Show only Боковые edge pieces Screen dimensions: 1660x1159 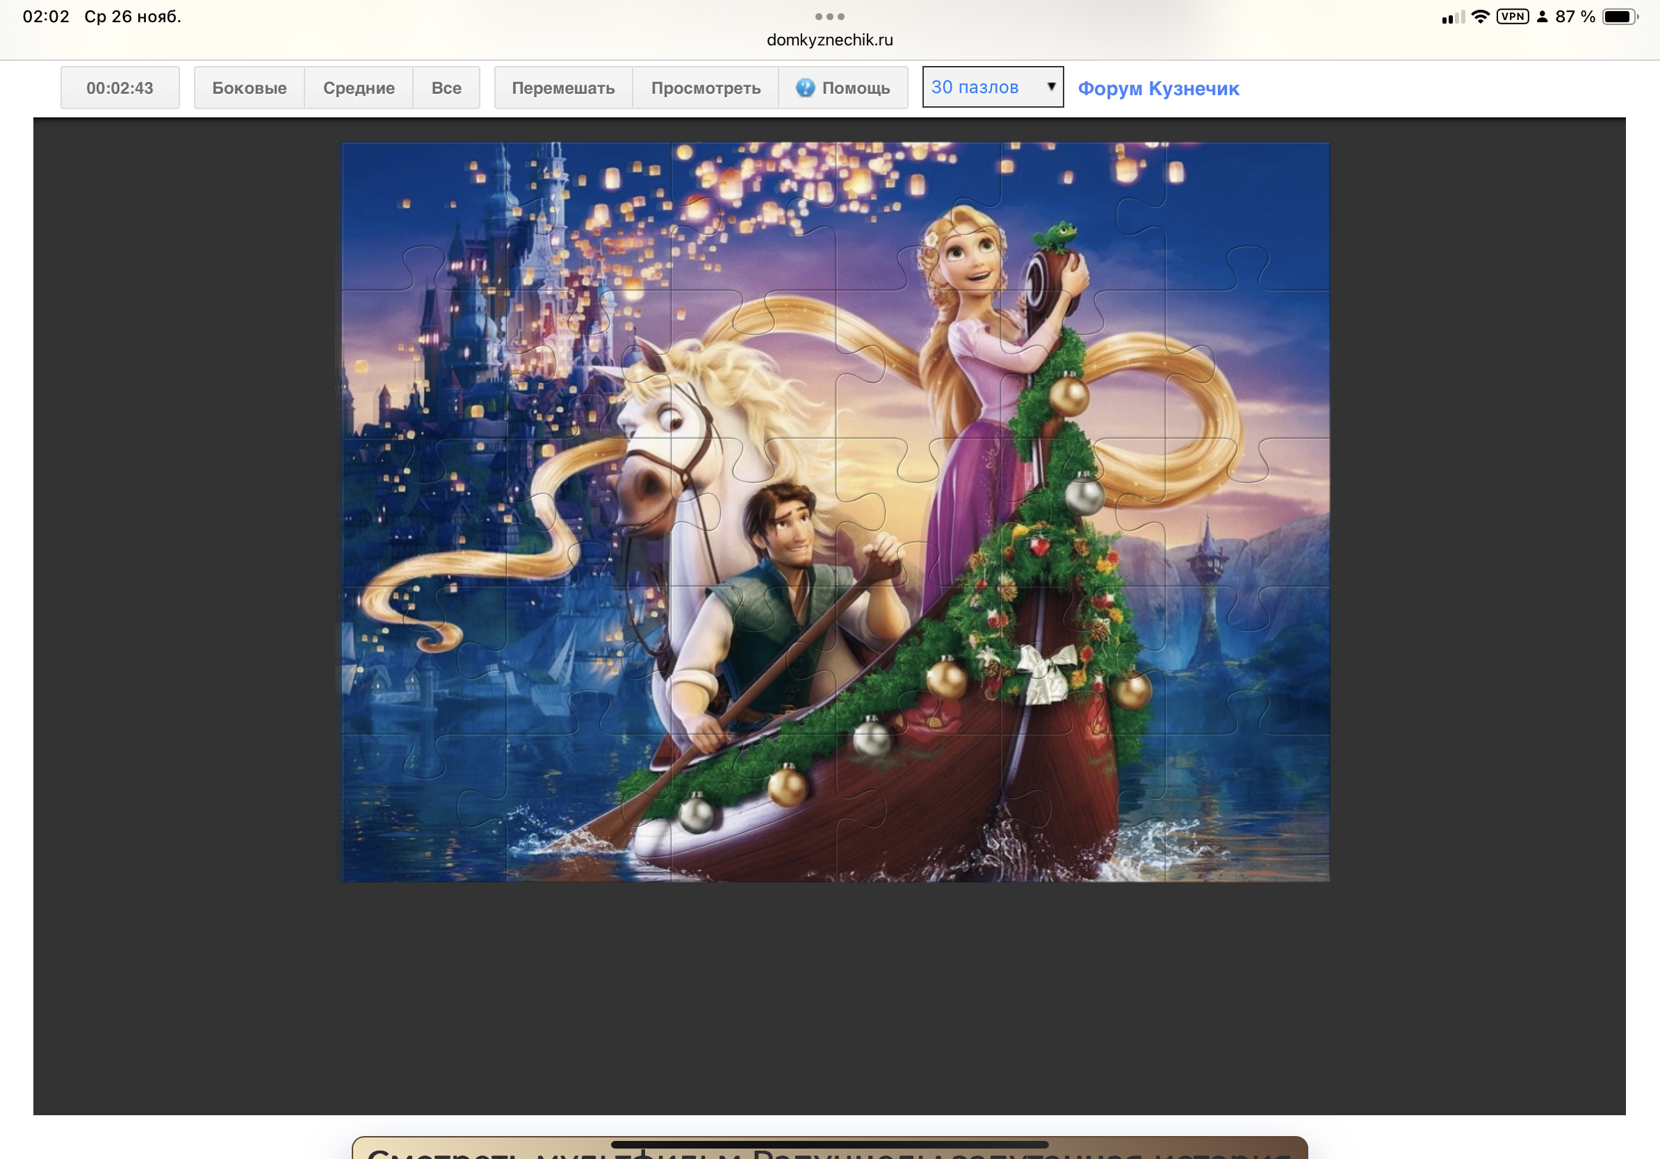(x=249, y=88)
